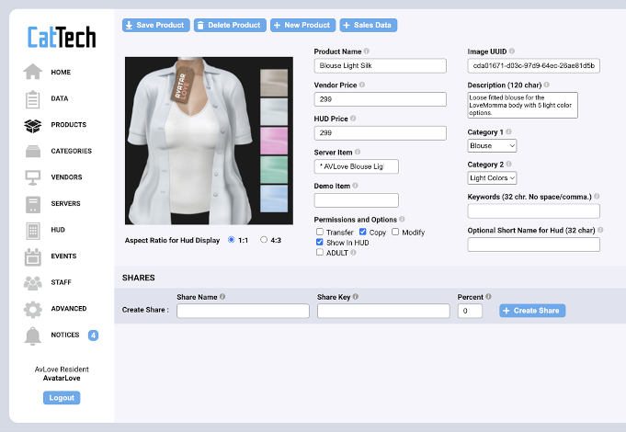Viewport: 626px width, 432px height.
Task: Click the Advanced gear icon
Action: pos(33,309)
